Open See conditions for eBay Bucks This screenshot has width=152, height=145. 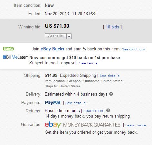133,49
